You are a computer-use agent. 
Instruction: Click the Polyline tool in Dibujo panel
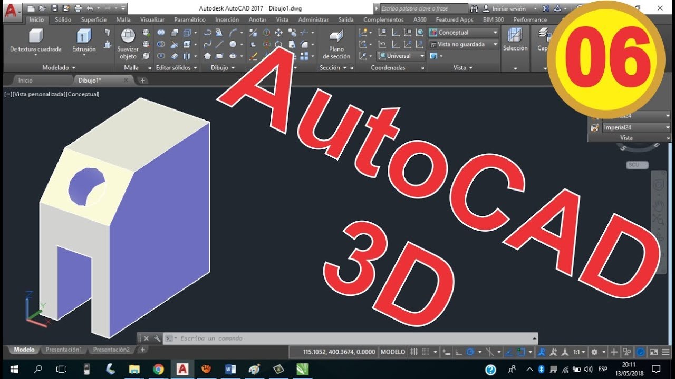tap(207, 32)
